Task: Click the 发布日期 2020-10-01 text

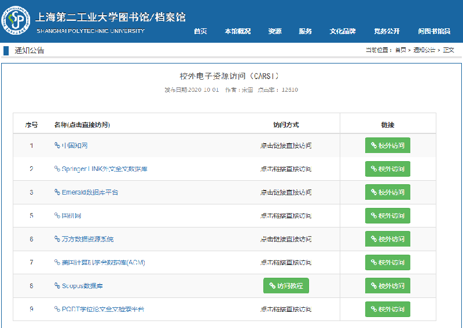Action: [x=192, y=90]
